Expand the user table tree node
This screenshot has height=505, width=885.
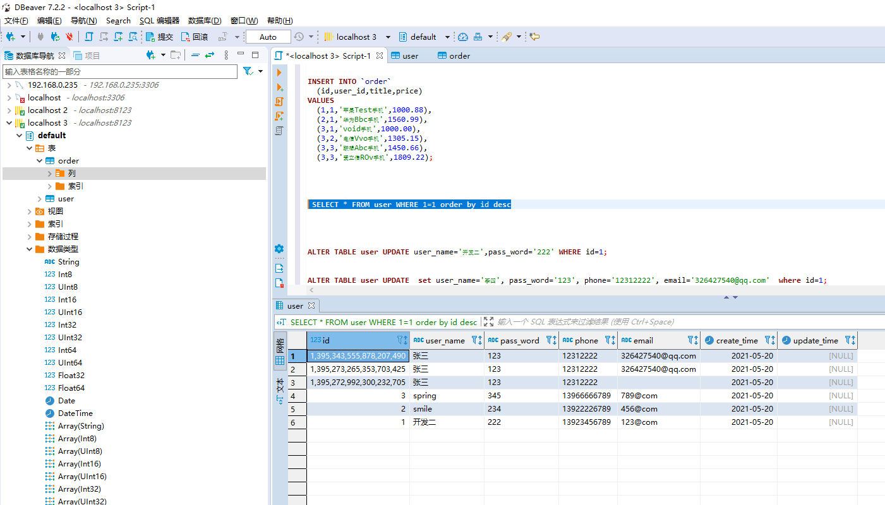pos(40,199)
